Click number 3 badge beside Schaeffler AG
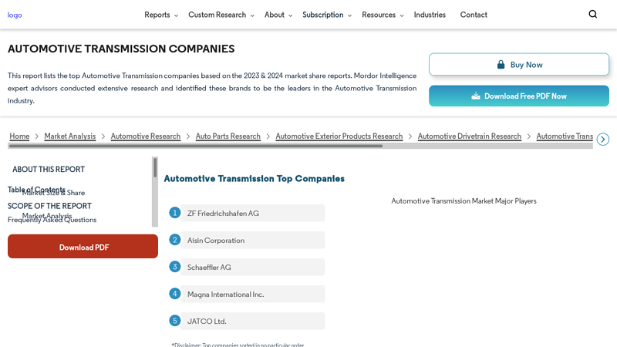Image resolution: width=617 pixels, height=347 pixels. tap(175, 267)
